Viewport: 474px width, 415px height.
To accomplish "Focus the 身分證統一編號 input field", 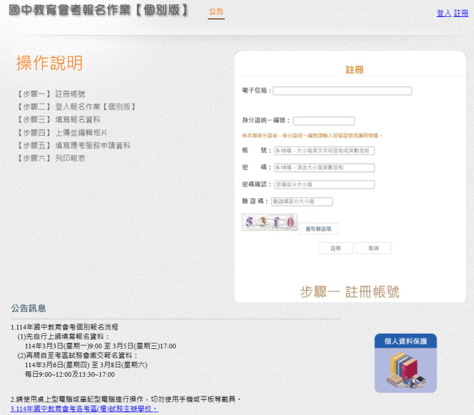I will tap(323, 121).
